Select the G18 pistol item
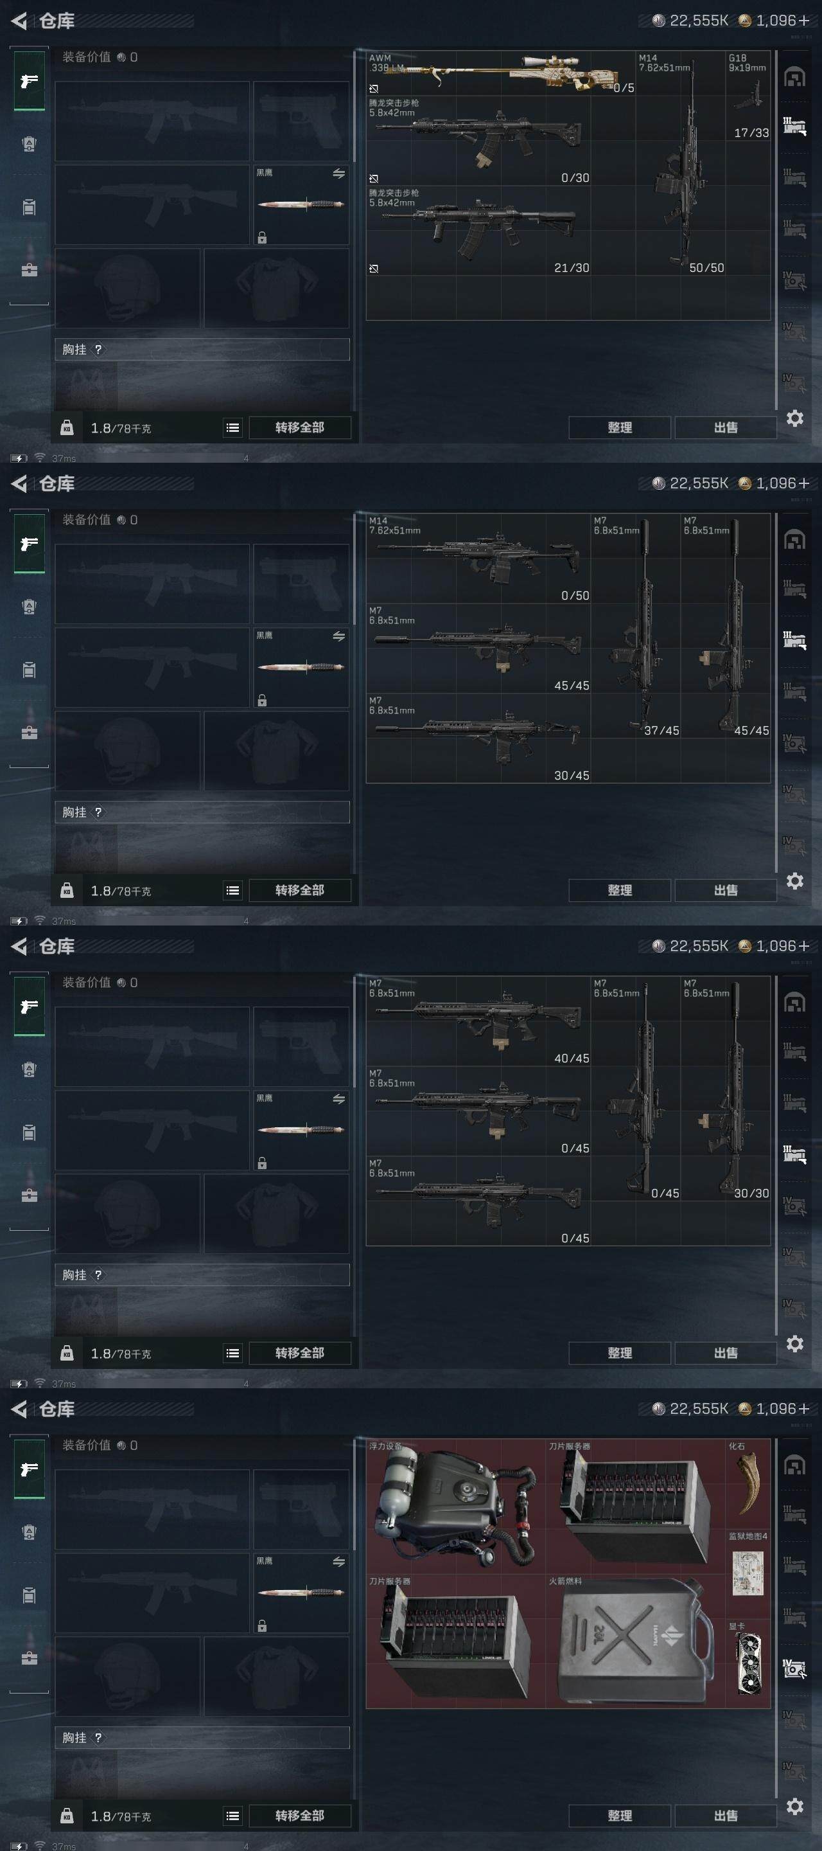The image size is (822, 1851). point(748,95)
